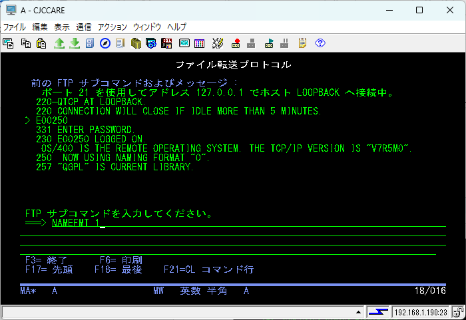Click the '> E00250' subcommand line
The image size is (466, 320).
47,120
